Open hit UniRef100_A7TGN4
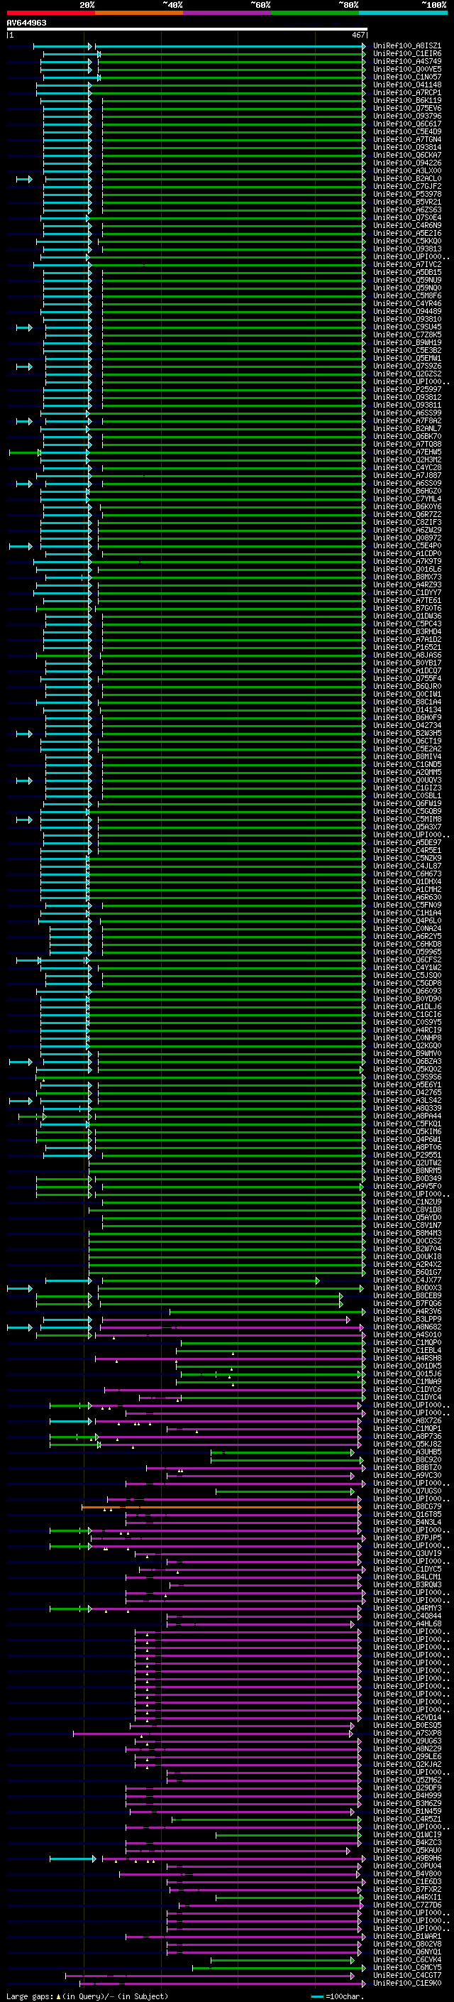This screenshot has width=454, height=2002. coord(407,140)
